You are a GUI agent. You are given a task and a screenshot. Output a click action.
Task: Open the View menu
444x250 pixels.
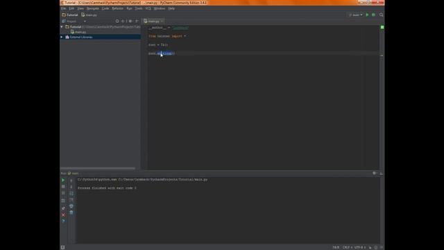[x=80, y=8]
